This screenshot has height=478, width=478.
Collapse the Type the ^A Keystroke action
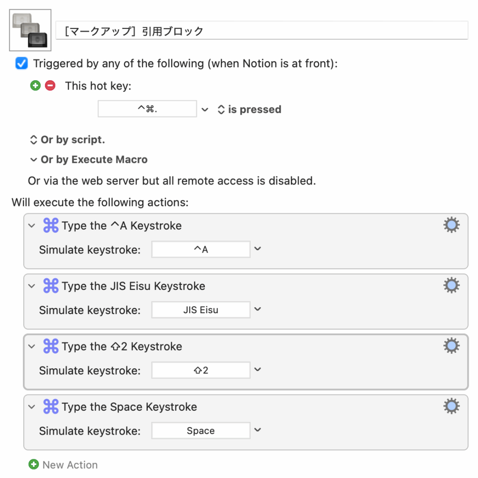click(32, 225)
